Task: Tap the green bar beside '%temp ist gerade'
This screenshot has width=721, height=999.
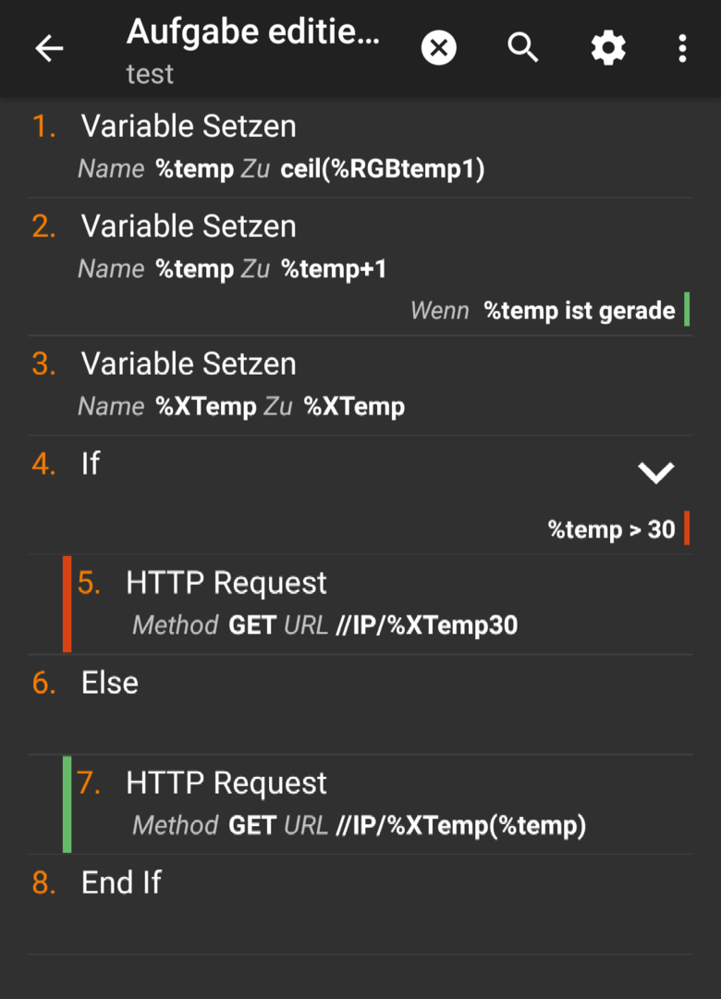Action: 687,310
